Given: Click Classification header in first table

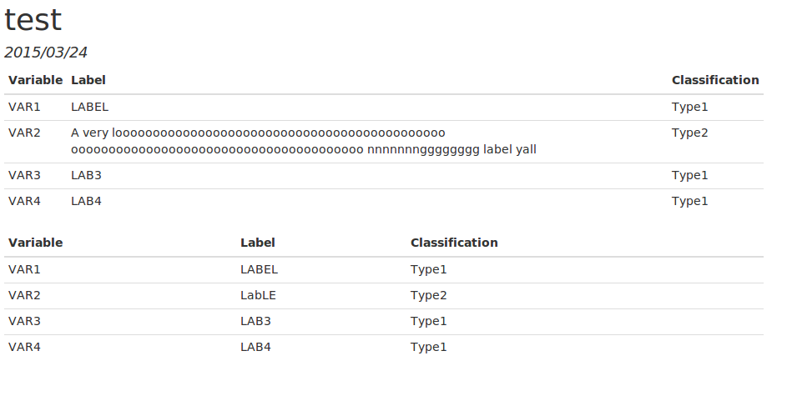Looking at the screenshot, I should point(715,80).
